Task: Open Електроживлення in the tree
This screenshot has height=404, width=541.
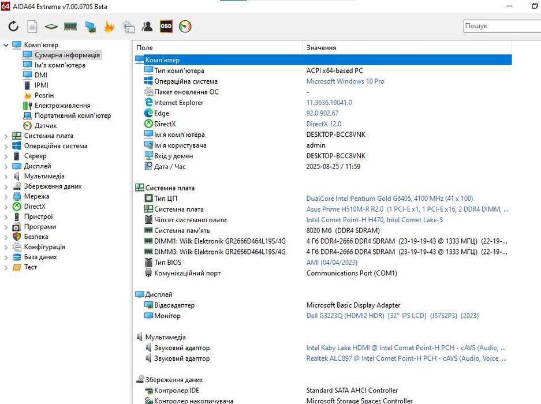Action: [x=62, y=106]
